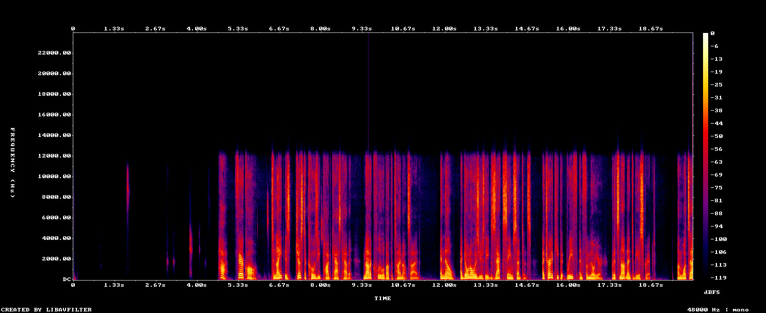Screen dimensions: 766x313
Task: Click the TIME axis title
Action: click(x=382, y=298)
